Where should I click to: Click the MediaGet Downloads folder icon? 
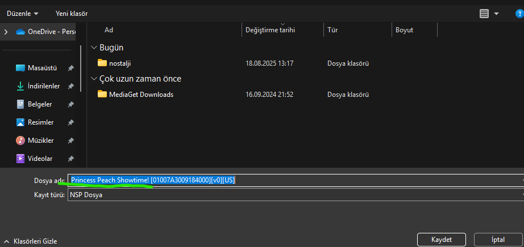102,95
